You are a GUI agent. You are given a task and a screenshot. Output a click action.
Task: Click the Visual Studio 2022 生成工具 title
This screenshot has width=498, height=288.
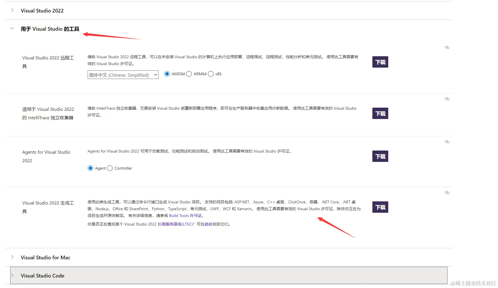[x=48, y=207]
